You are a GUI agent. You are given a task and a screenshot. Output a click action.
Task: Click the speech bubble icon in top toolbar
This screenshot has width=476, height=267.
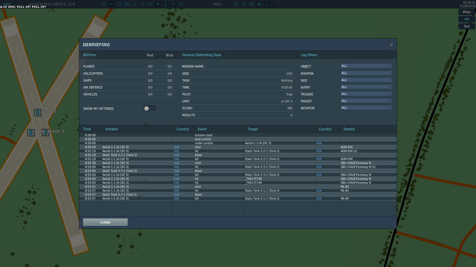[173, 4]
